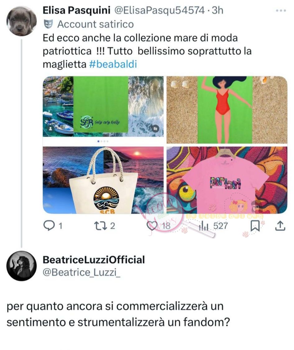Open the #beabaldi hashtag
This screenshot has height=350, width=294.
click(113, 64)
